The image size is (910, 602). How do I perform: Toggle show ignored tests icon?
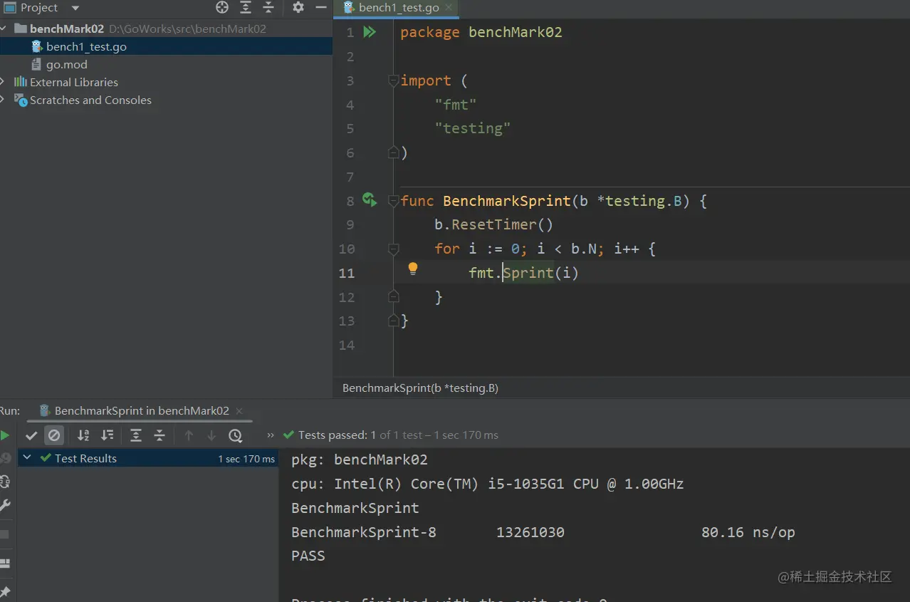pyautogui.click(x=54, y=435)
